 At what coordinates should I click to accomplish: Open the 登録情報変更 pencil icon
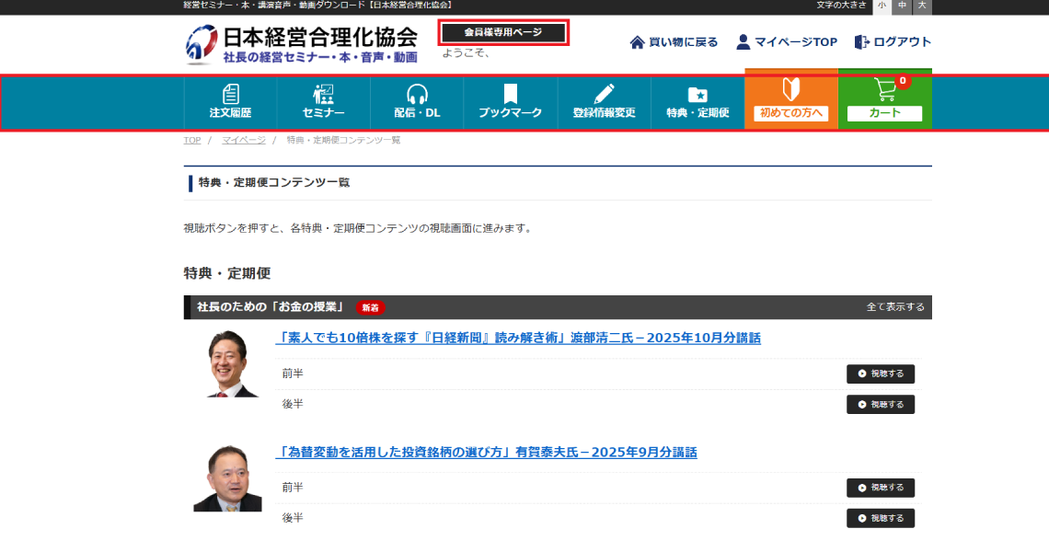coord(604,95)
